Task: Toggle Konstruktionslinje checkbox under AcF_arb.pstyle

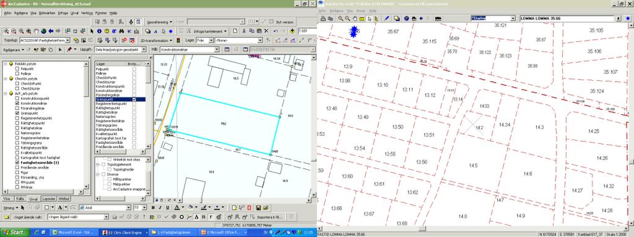Action: [x=17, y=104]
